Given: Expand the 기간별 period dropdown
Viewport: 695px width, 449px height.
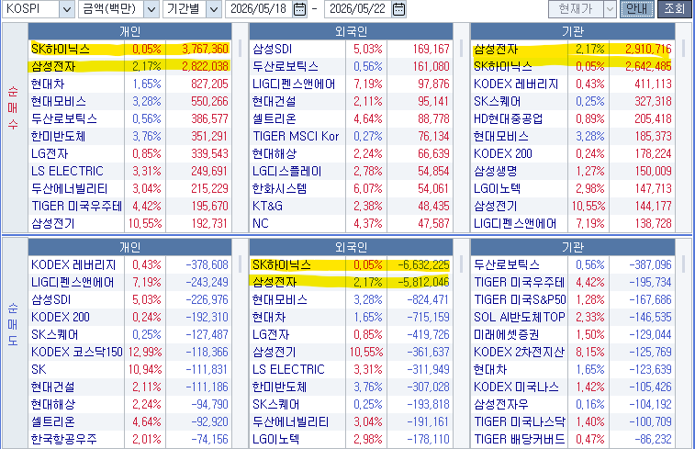Looking at the screenshot, I should 214,9.
